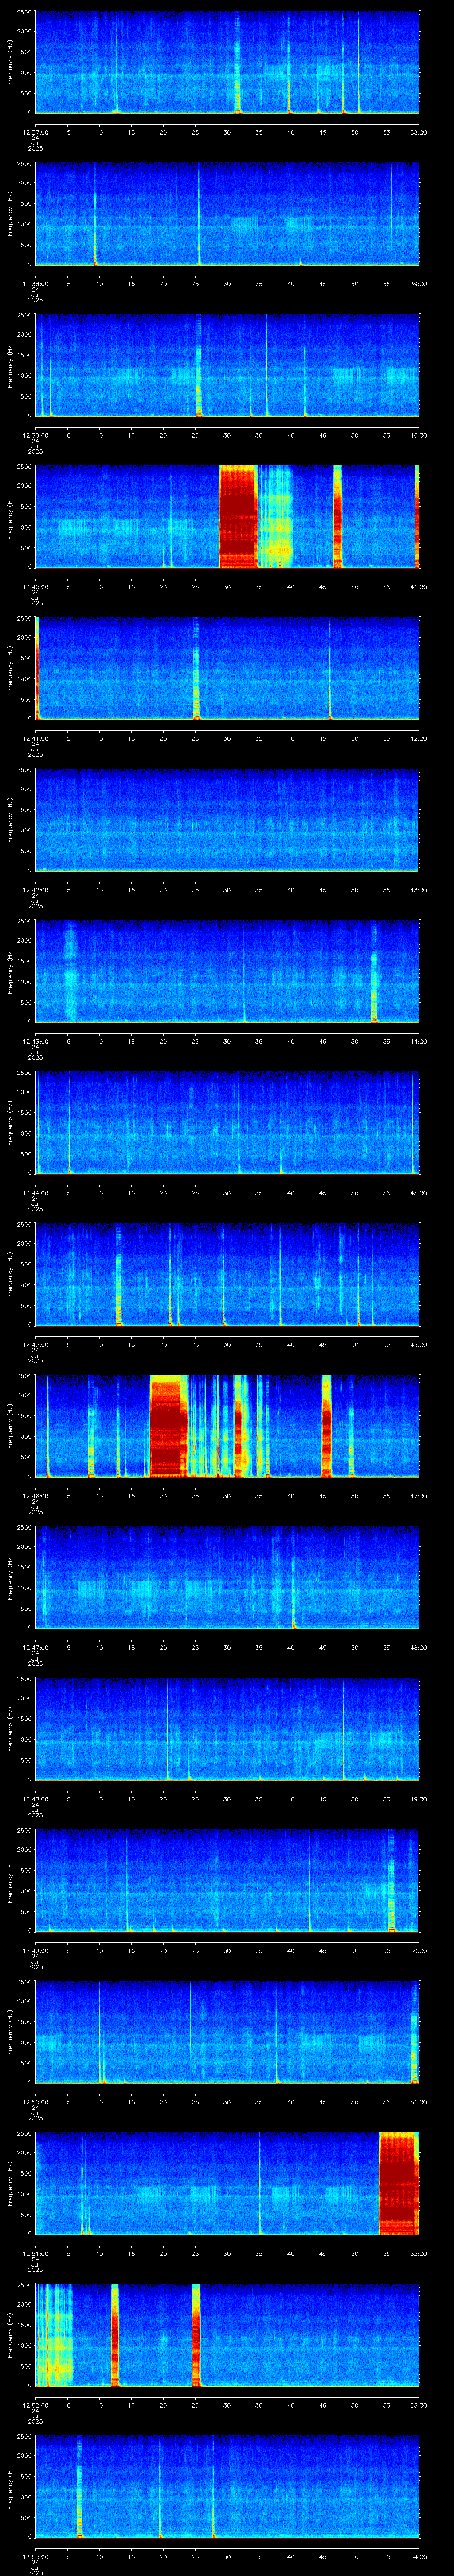Click the 12:40:00 start time label
454x2576 pixels.
[35, 586]
